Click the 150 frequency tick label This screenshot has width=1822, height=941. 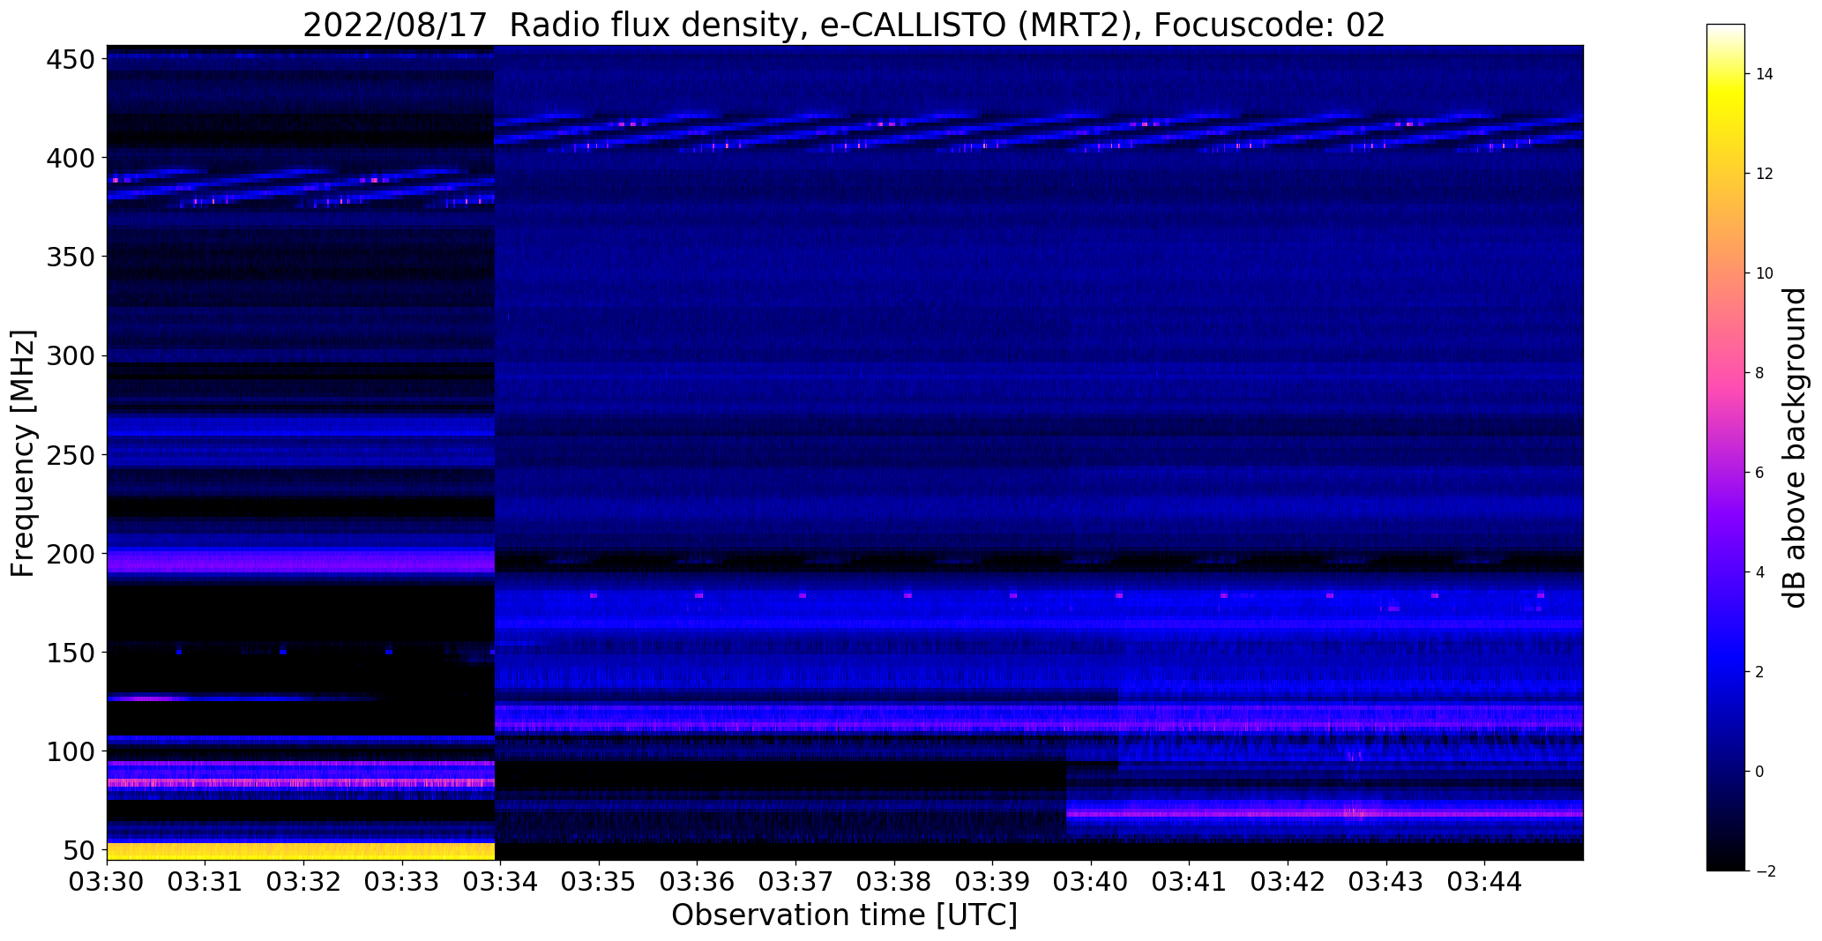[70, 653]
